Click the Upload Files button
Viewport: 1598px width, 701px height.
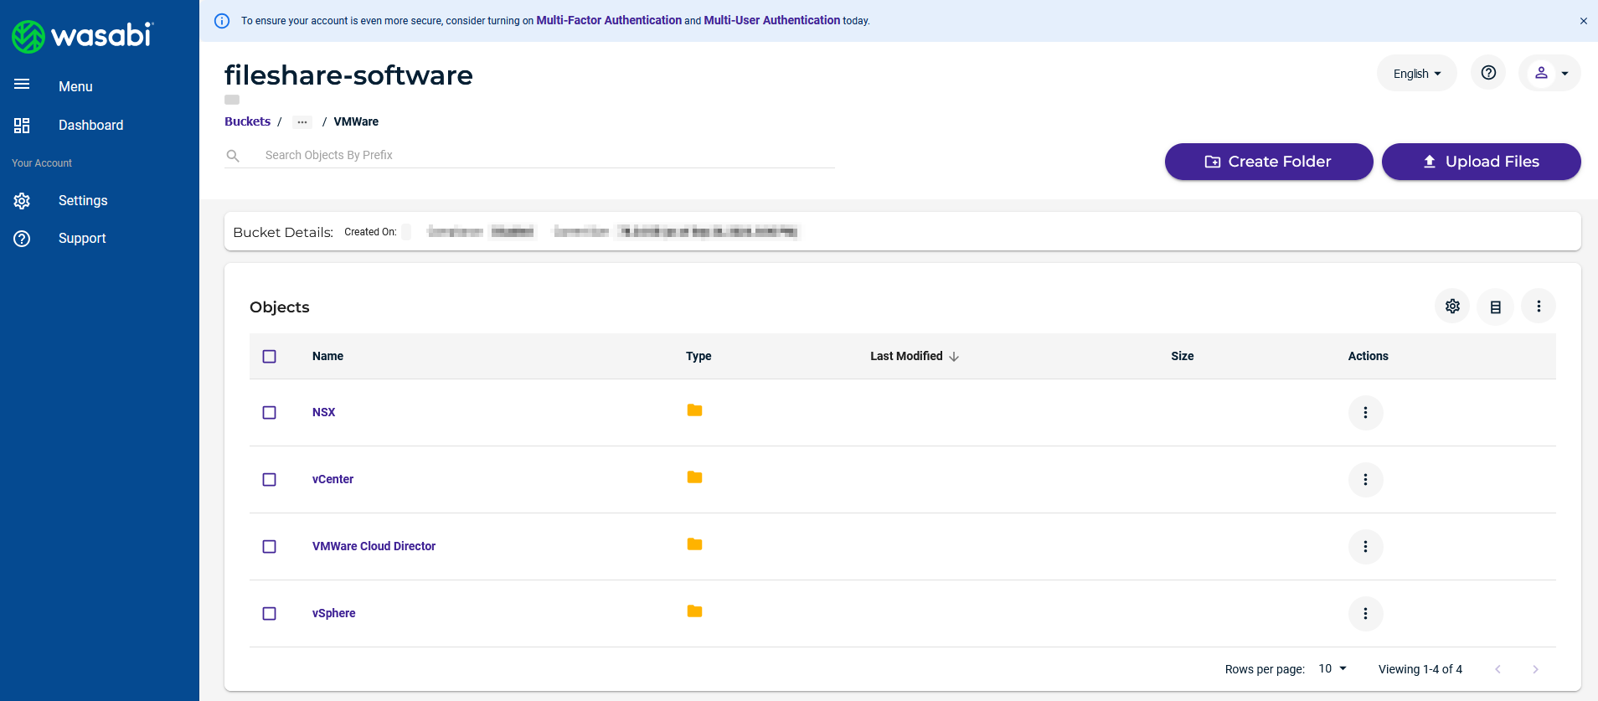click(1481, 162)
